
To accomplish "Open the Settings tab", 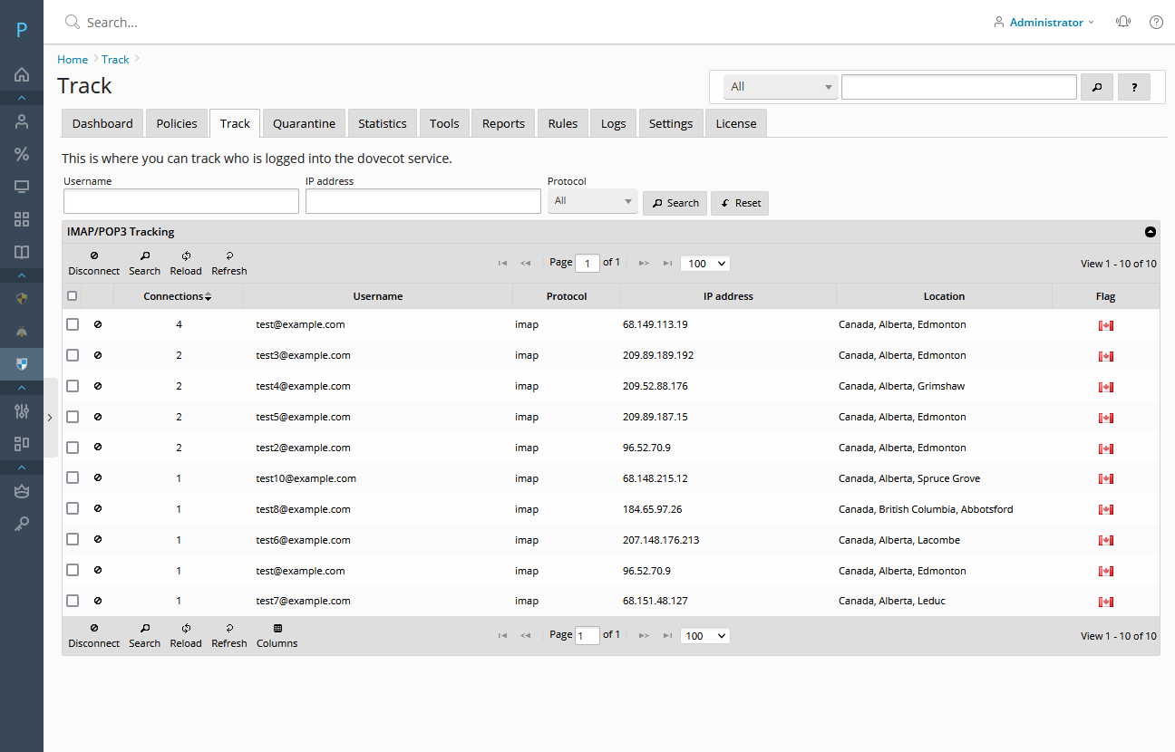I will [671, 123].
